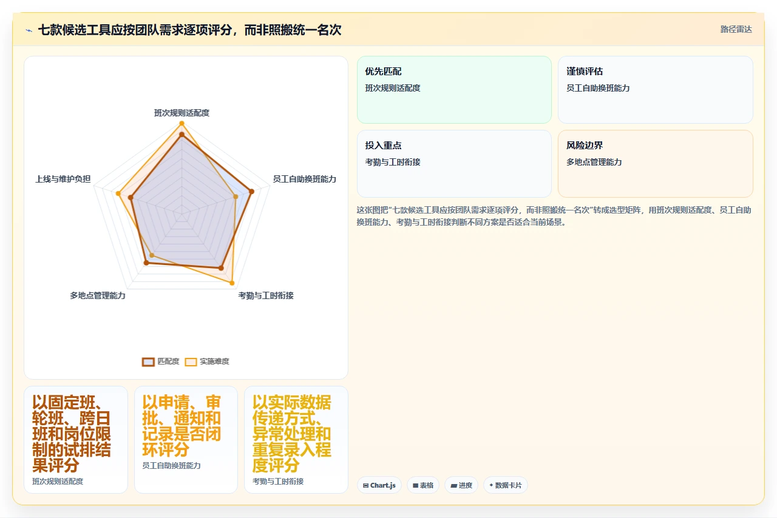Click the 班次规则适配度 radar axis label
777x518 pixels.
182,113
